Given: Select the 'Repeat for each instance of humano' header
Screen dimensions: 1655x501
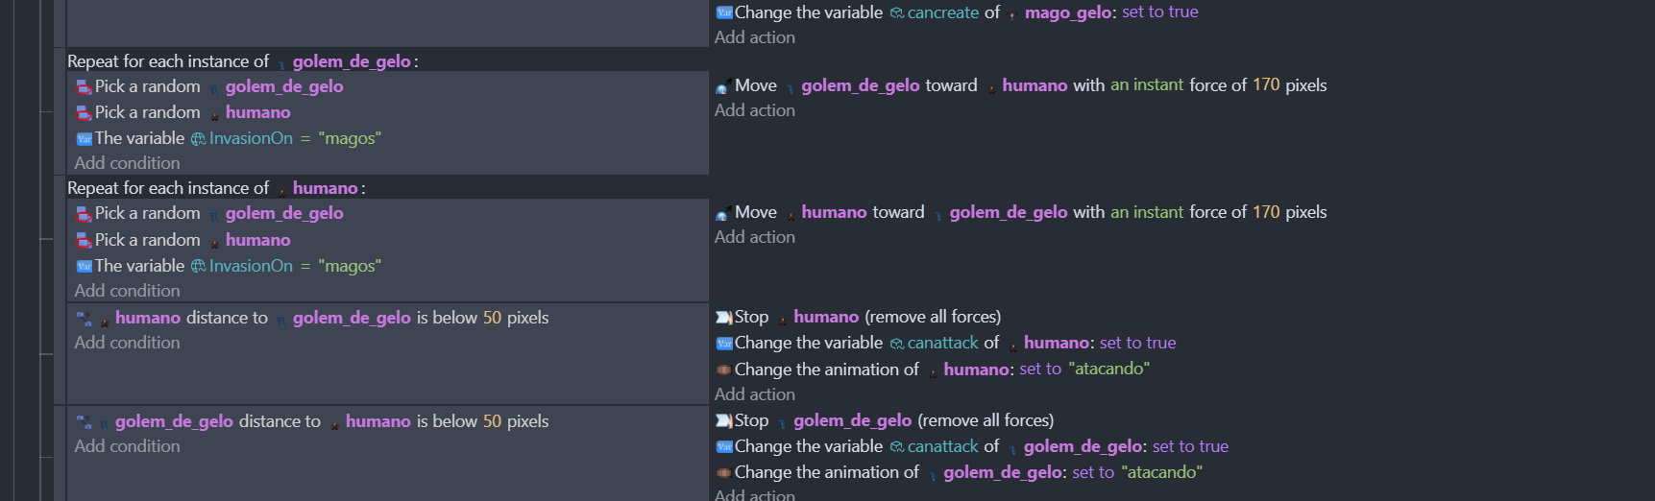Looking at the screenshot, I should point(216,188).
